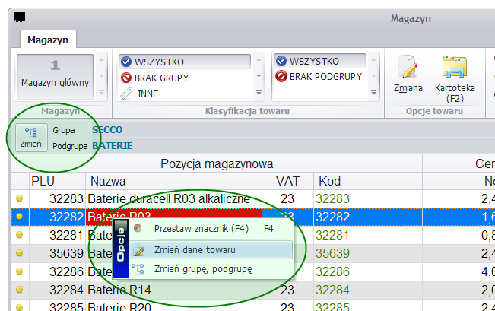Select the Magazyn główny warehouse button
Image resolution: width=495 pixels, height=311 pixels.
(x=55, y=76)
